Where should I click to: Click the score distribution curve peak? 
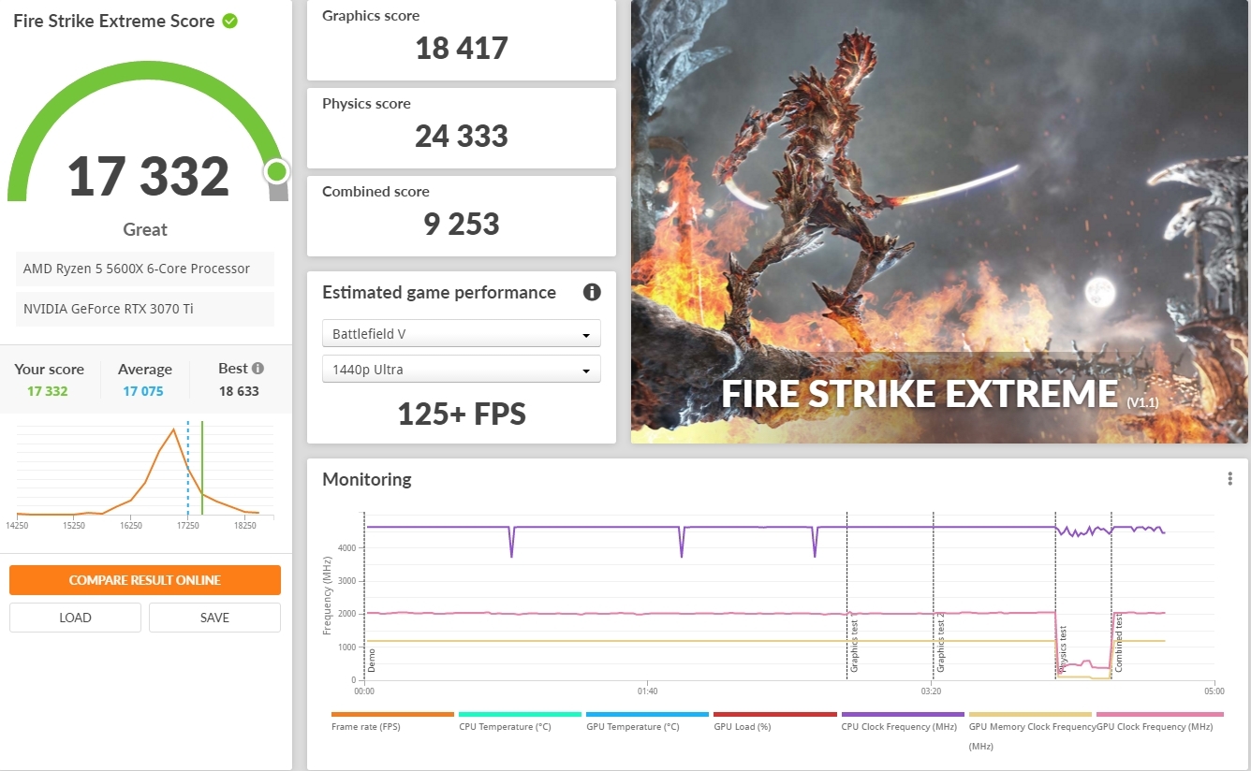point(173,429)
